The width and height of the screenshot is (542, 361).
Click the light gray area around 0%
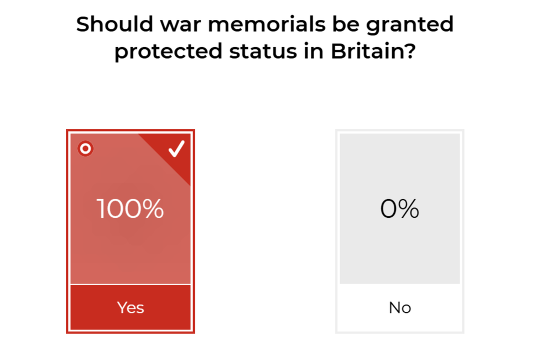click(x=399, y=254)
